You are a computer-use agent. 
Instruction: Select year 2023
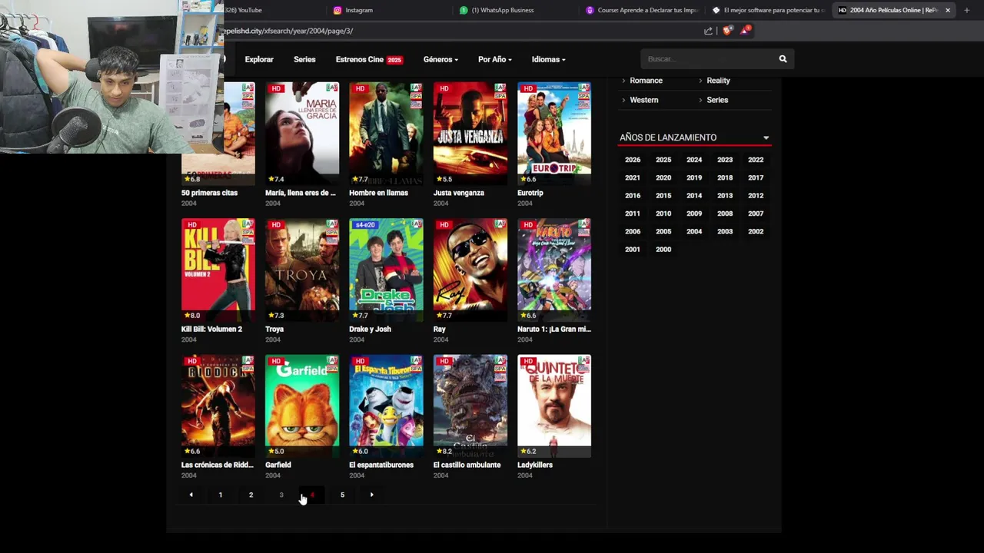pos(725,160)
